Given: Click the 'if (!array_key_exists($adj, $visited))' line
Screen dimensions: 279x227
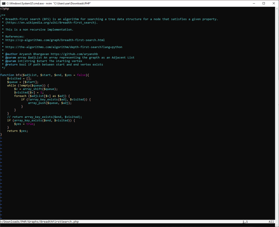Looking at the screenshot, I should click(x=56, y=99).
